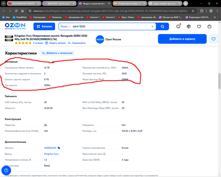Image resolution: width=221 pixels, height=177 pixels.
Task: Bookmark this page with the star icon
Action: pos(193,11)
